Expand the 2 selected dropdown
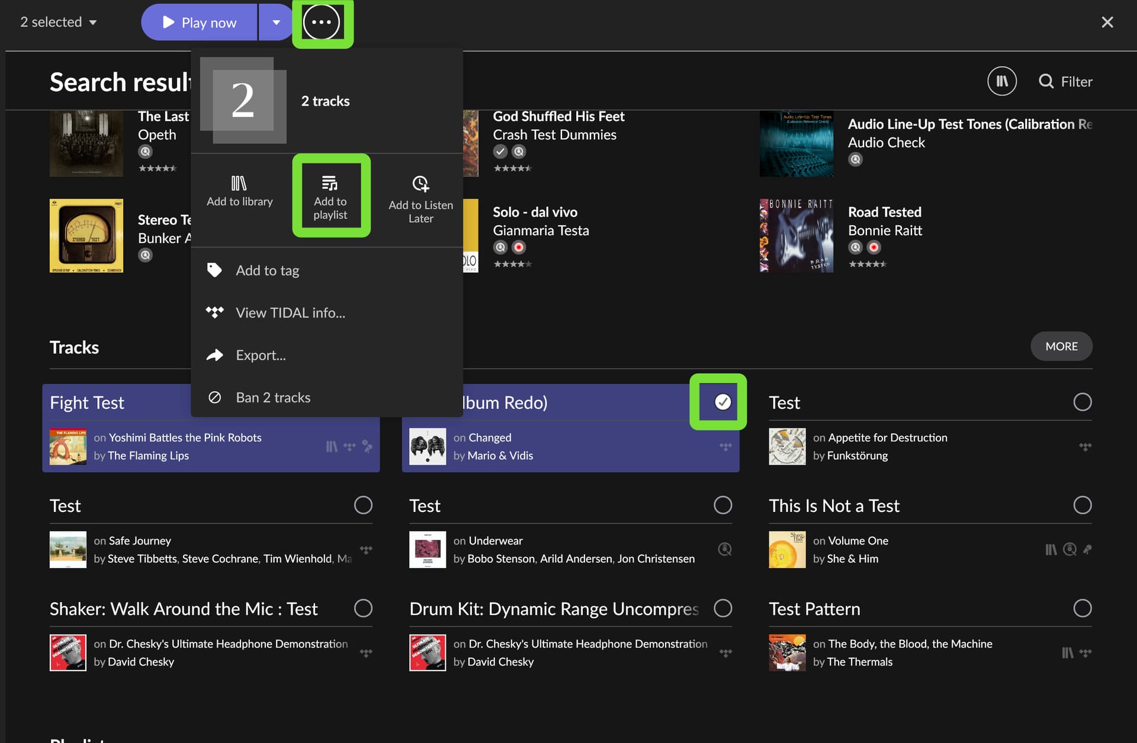This screenshot has width=1137, height=743. (x=59, y=22)
